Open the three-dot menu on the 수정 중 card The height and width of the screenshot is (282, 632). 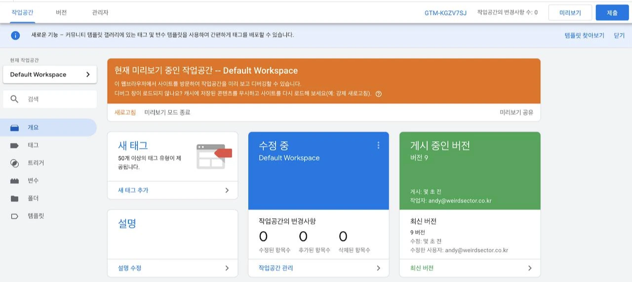[x=379, y=145]
